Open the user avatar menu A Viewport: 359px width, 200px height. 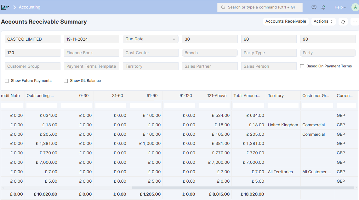click(355, 7)
